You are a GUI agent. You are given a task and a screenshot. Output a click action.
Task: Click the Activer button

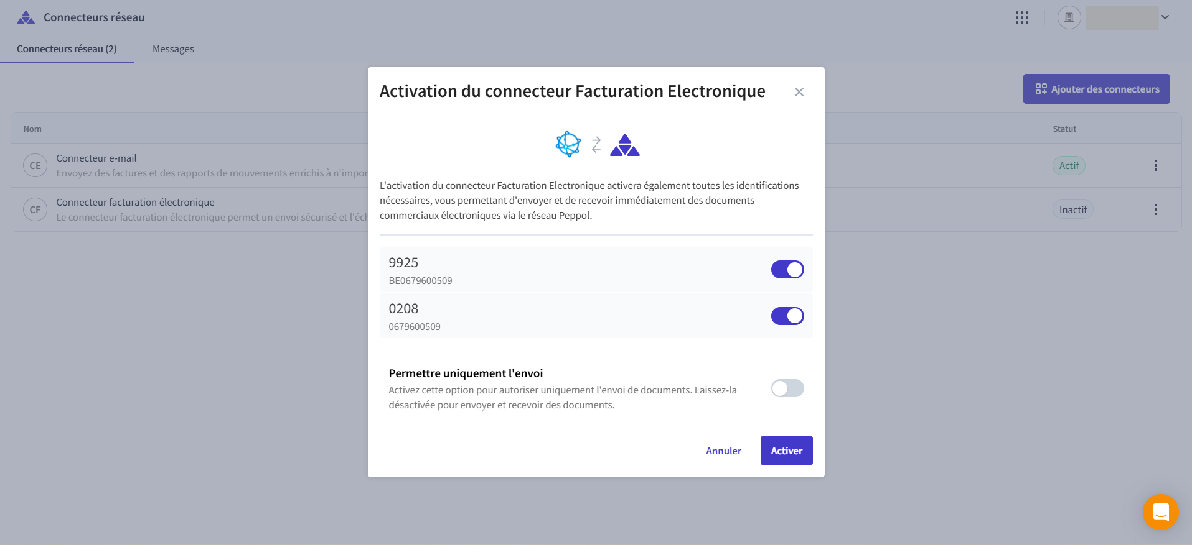pyautogui.click(x=786, y=451)
